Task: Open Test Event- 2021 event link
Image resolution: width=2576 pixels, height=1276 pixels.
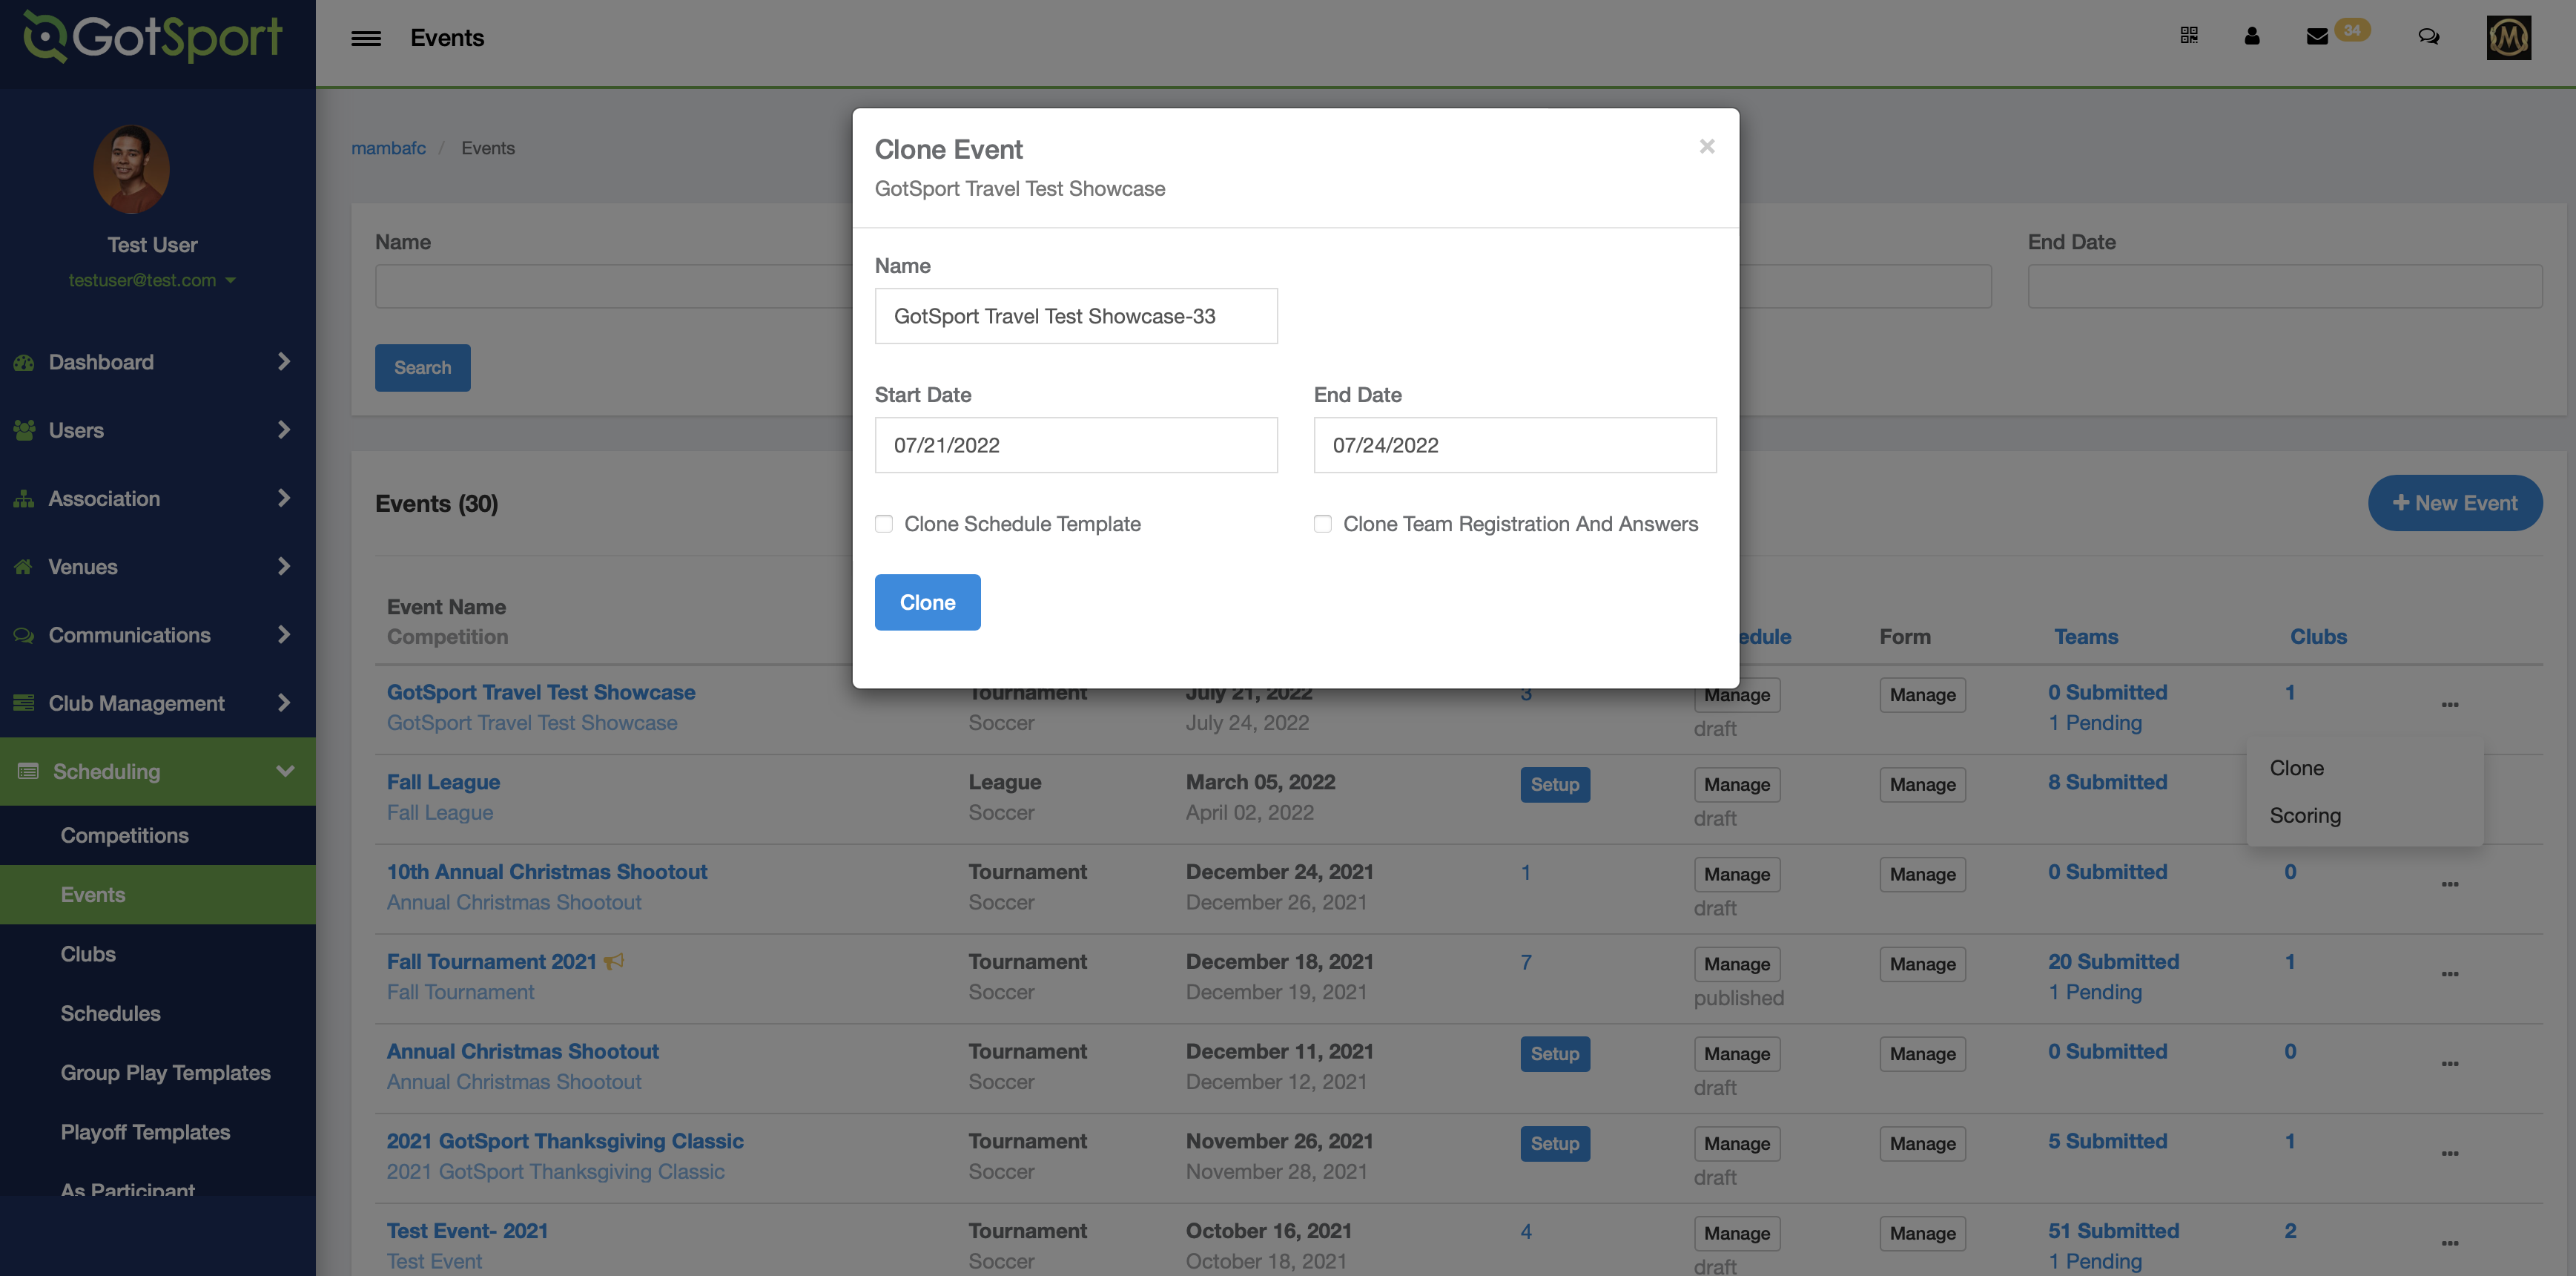Action: [x=467, y=1231]
